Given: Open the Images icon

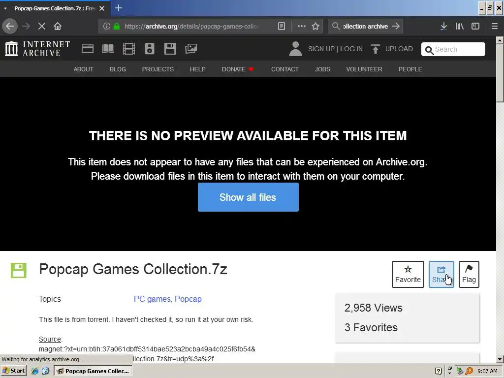Looking at the screenshot, I should pyautogui.click(x=191, y=49).
